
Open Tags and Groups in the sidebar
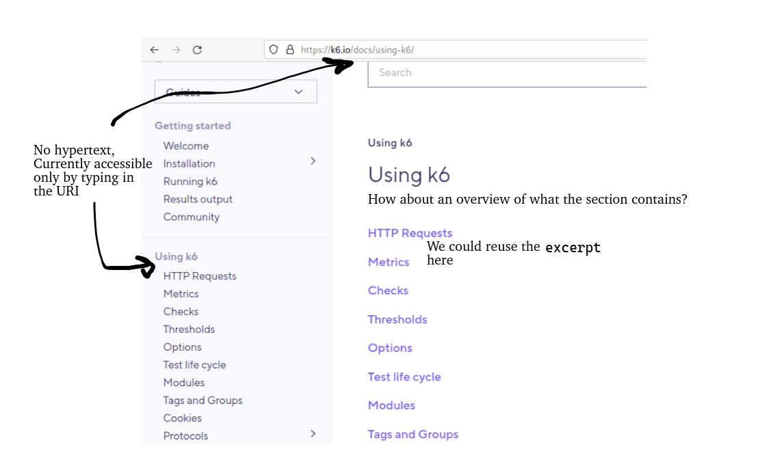pyautogui.click(x=202, y=401)
